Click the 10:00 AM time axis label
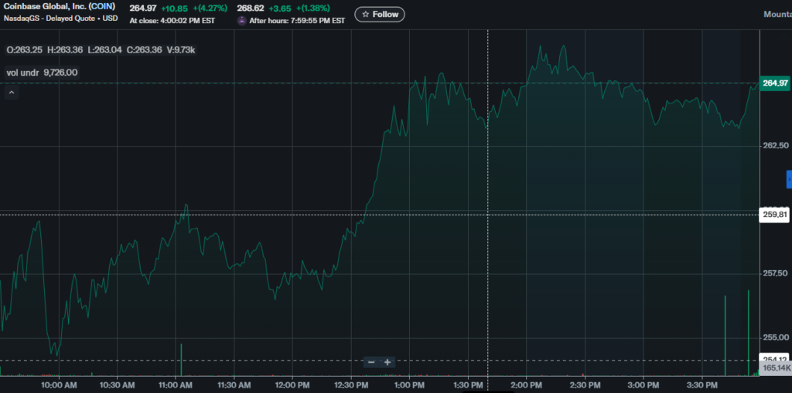 59,385
